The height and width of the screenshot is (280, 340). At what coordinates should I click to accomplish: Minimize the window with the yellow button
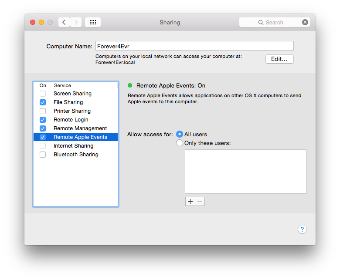point(41,22)
